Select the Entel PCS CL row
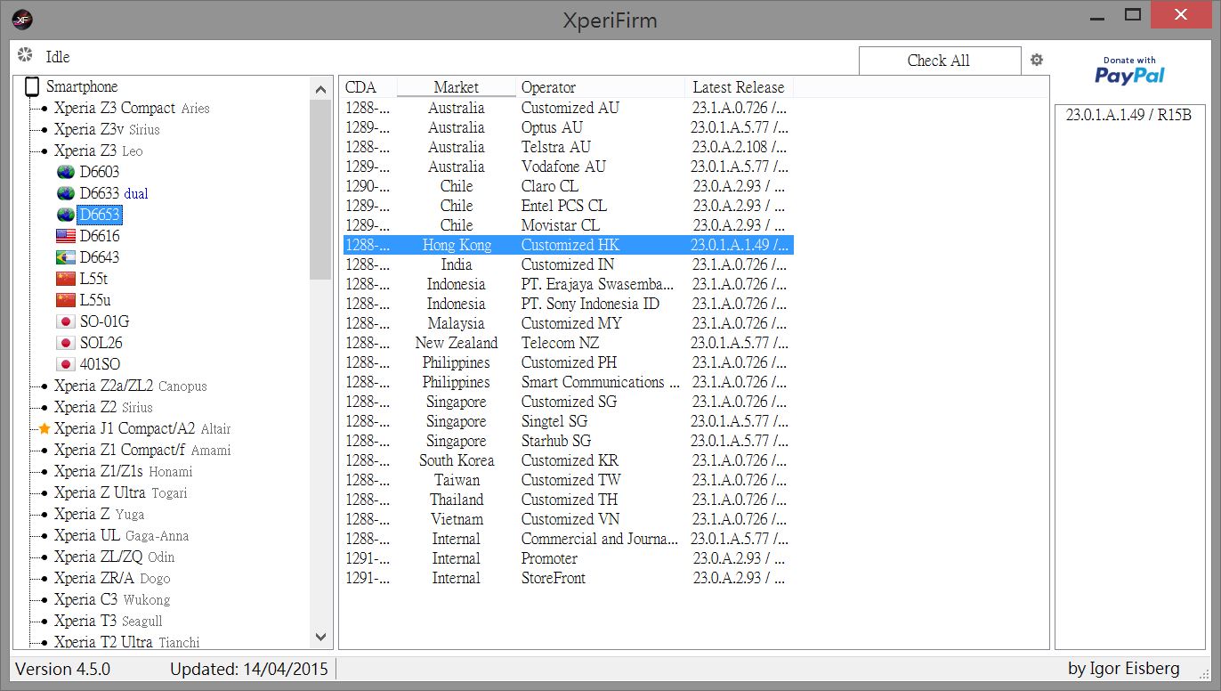Viewport: 1221px width, 691px height. [568, 206]
